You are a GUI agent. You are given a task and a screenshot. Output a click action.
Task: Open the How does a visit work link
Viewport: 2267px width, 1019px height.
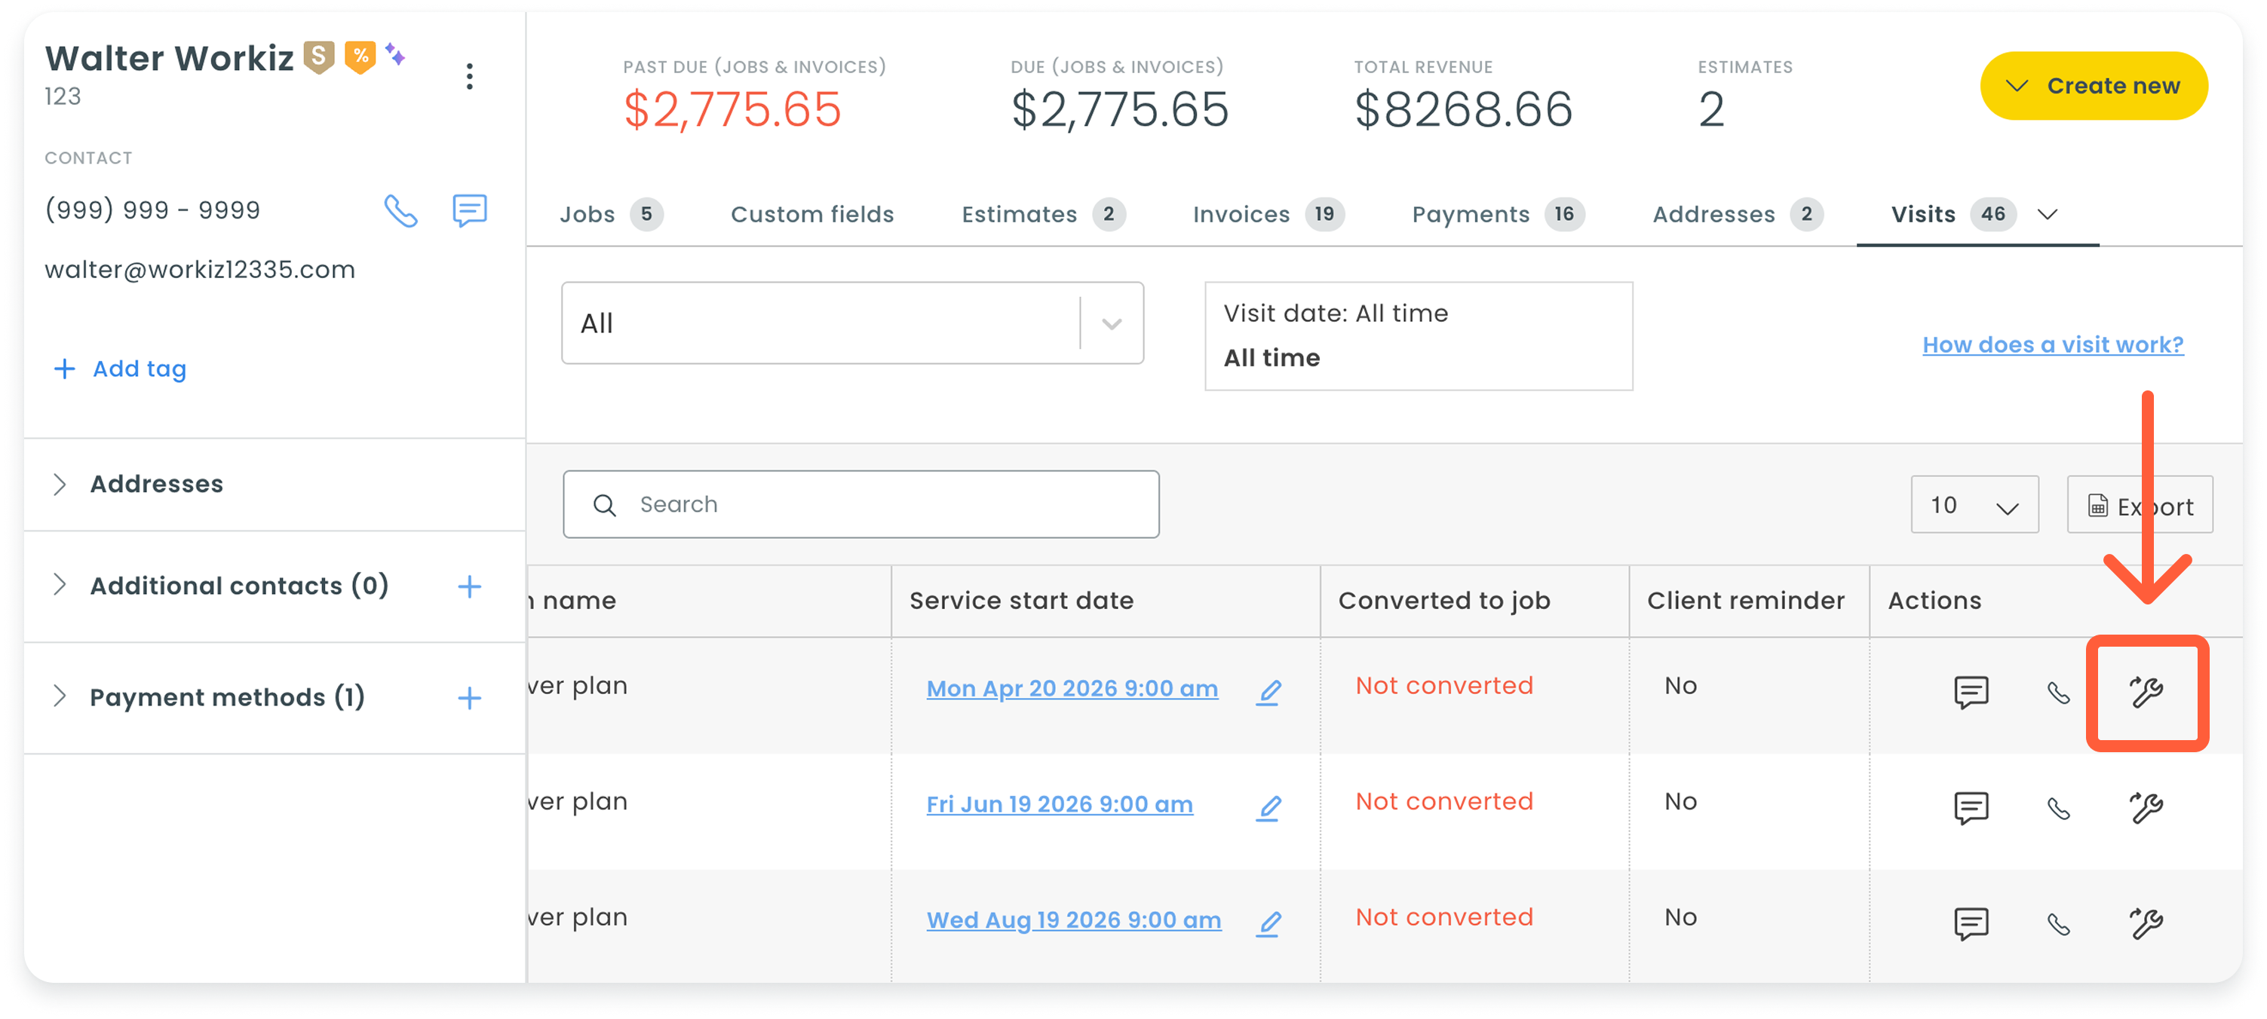point(2052,344)
